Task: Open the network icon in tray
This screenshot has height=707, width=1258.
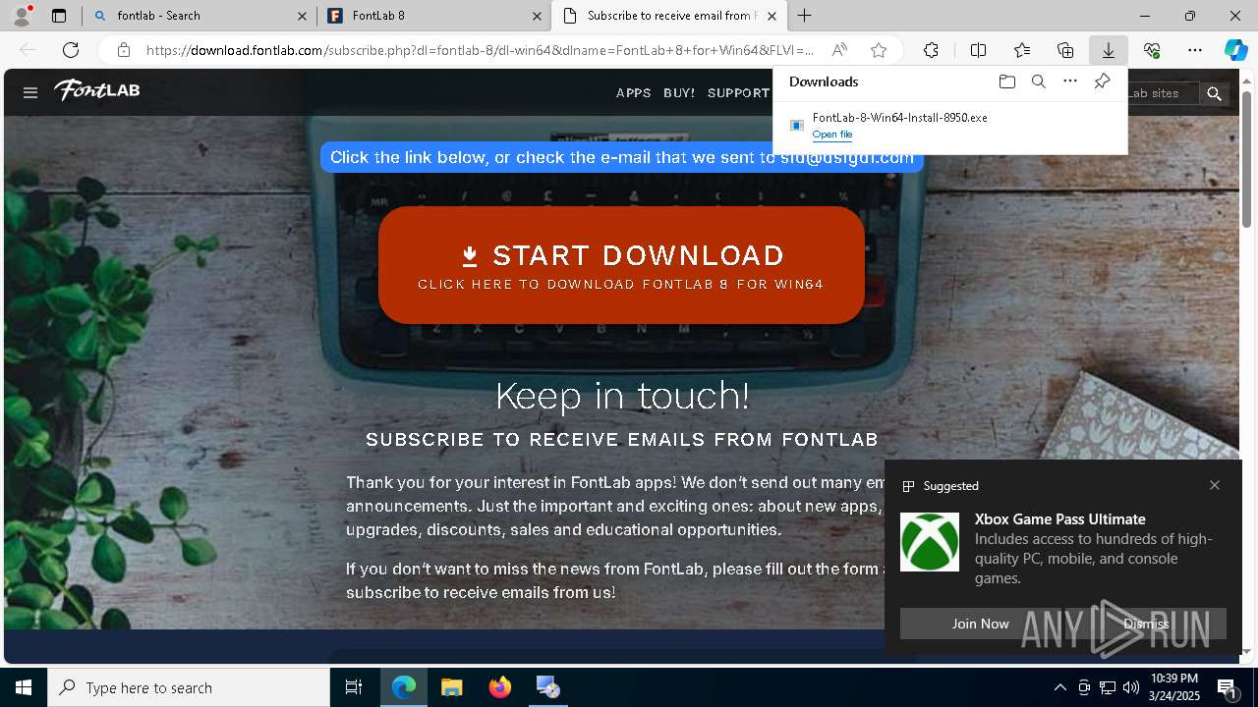Action: (1108, 687)
